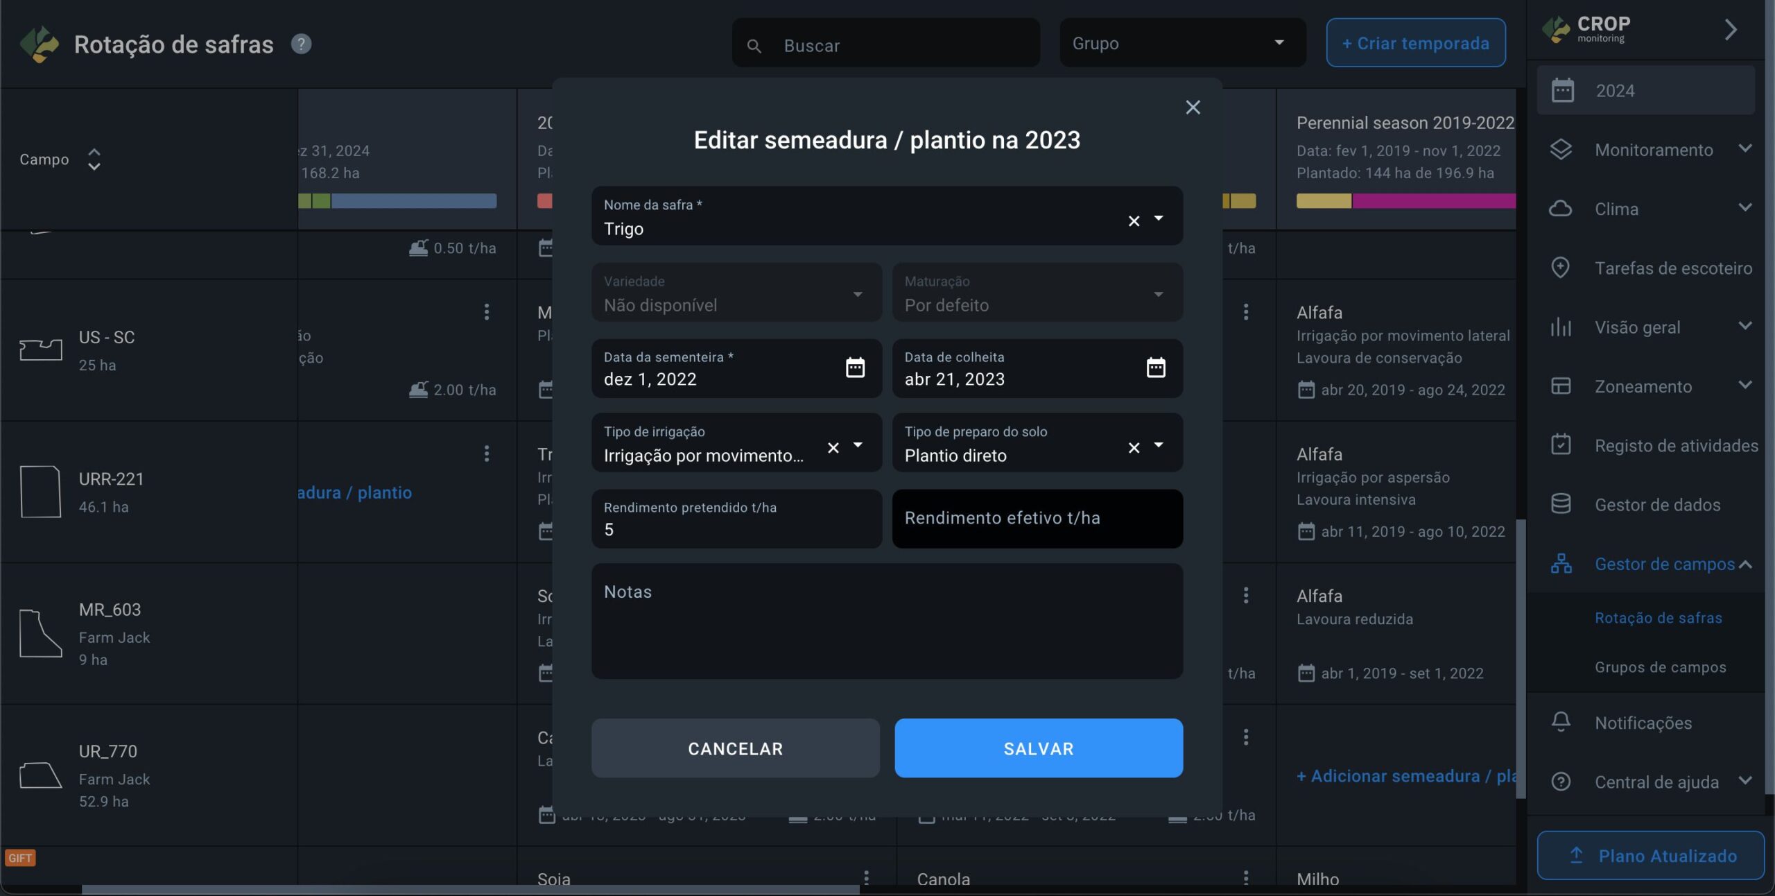Open the 2024 season calendar icon

point(1562,91)
